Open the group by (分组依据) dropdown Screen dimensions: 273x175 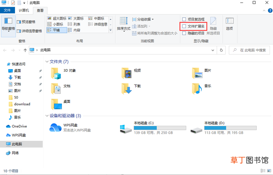coord(143,19)
